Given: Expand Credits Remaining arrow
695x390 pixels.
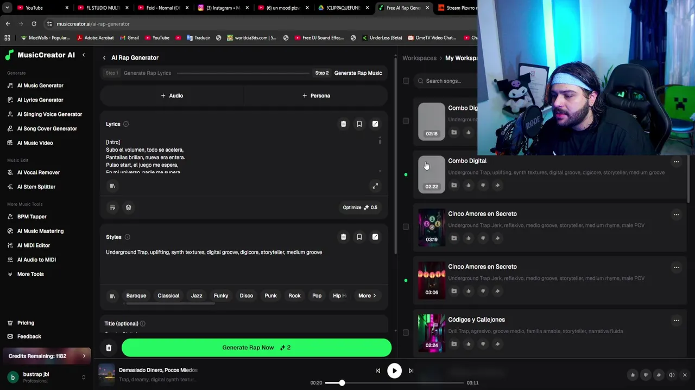Looking at the screenshot, I should pyautogui.click(x=84, y=356).
